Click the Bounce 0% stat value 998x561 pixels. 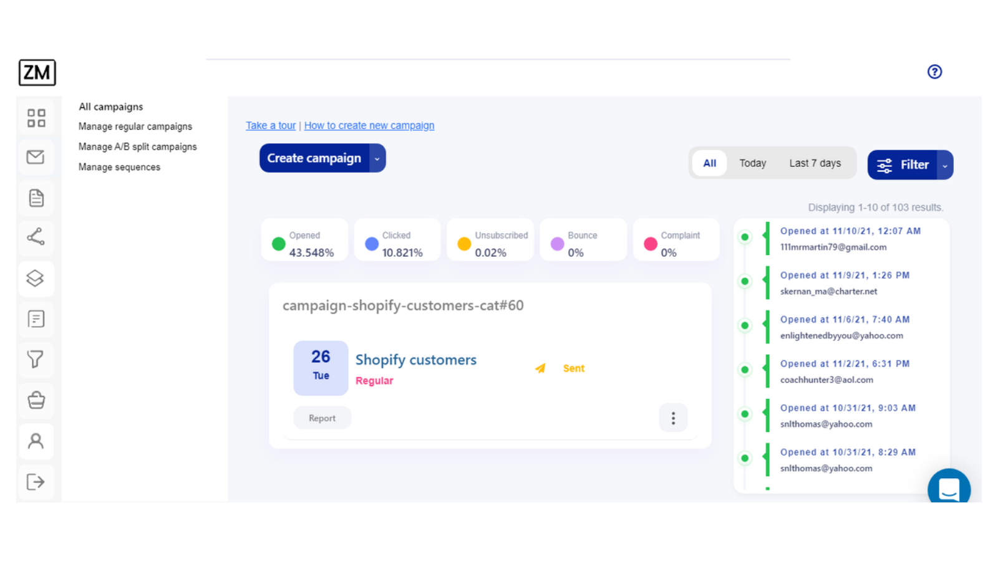576,252
